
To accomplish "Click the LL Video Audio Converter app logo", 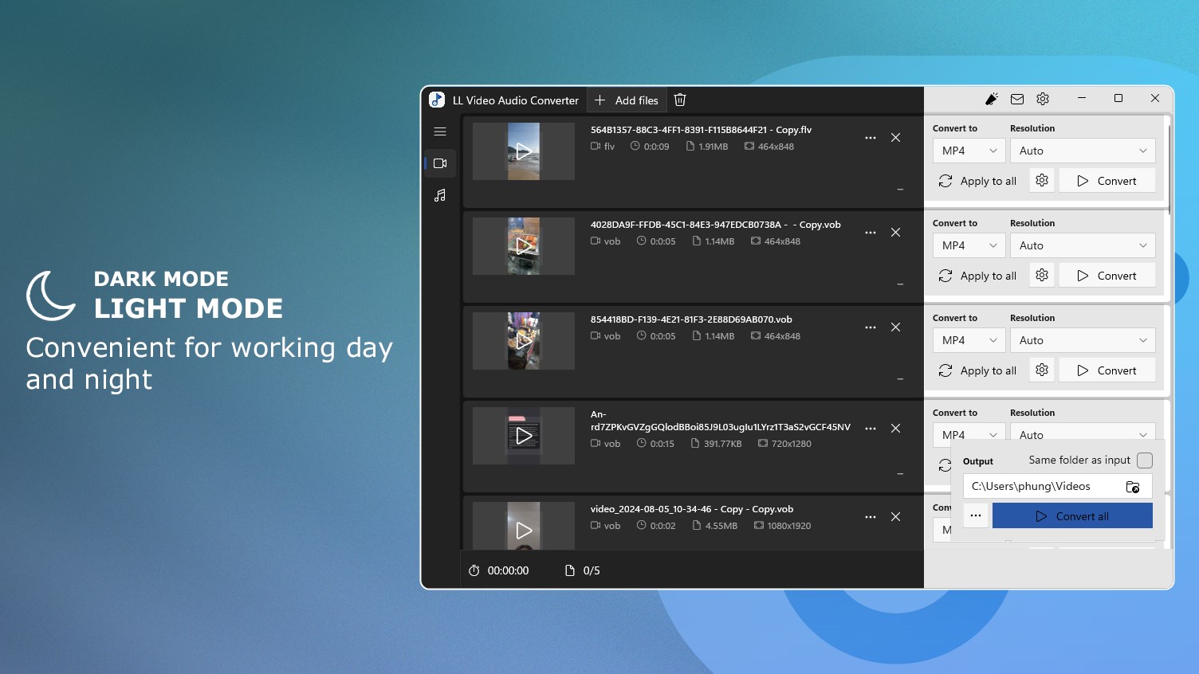I will tap(437, 100).
